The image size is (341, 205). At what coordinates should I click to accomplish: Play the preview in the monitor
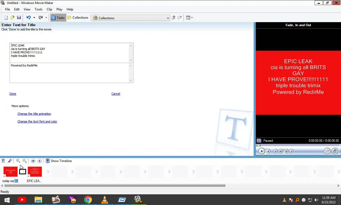click(262, 151)
